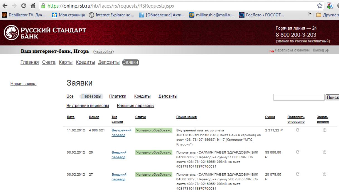This screenshot has width=339, height=192.
Task: Click Выход to log out
Action: 318,50
